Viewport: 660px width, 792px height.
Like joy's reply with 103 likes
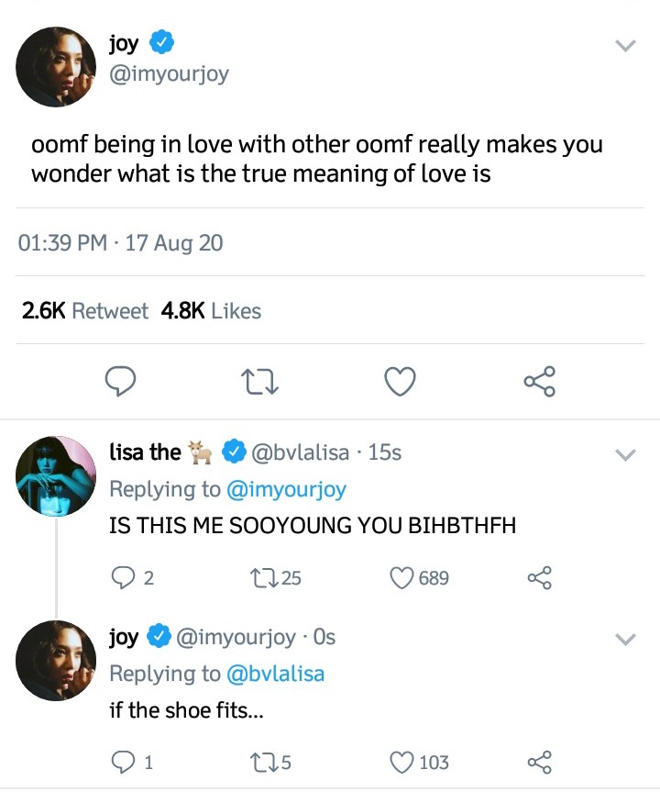[x=401, y=762]
